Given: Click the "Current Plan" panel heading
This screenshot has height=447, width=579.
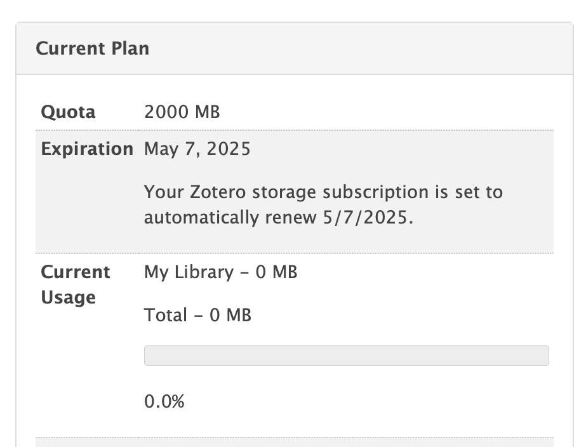Looking at the screenshot, I should (x=93, y=48).
